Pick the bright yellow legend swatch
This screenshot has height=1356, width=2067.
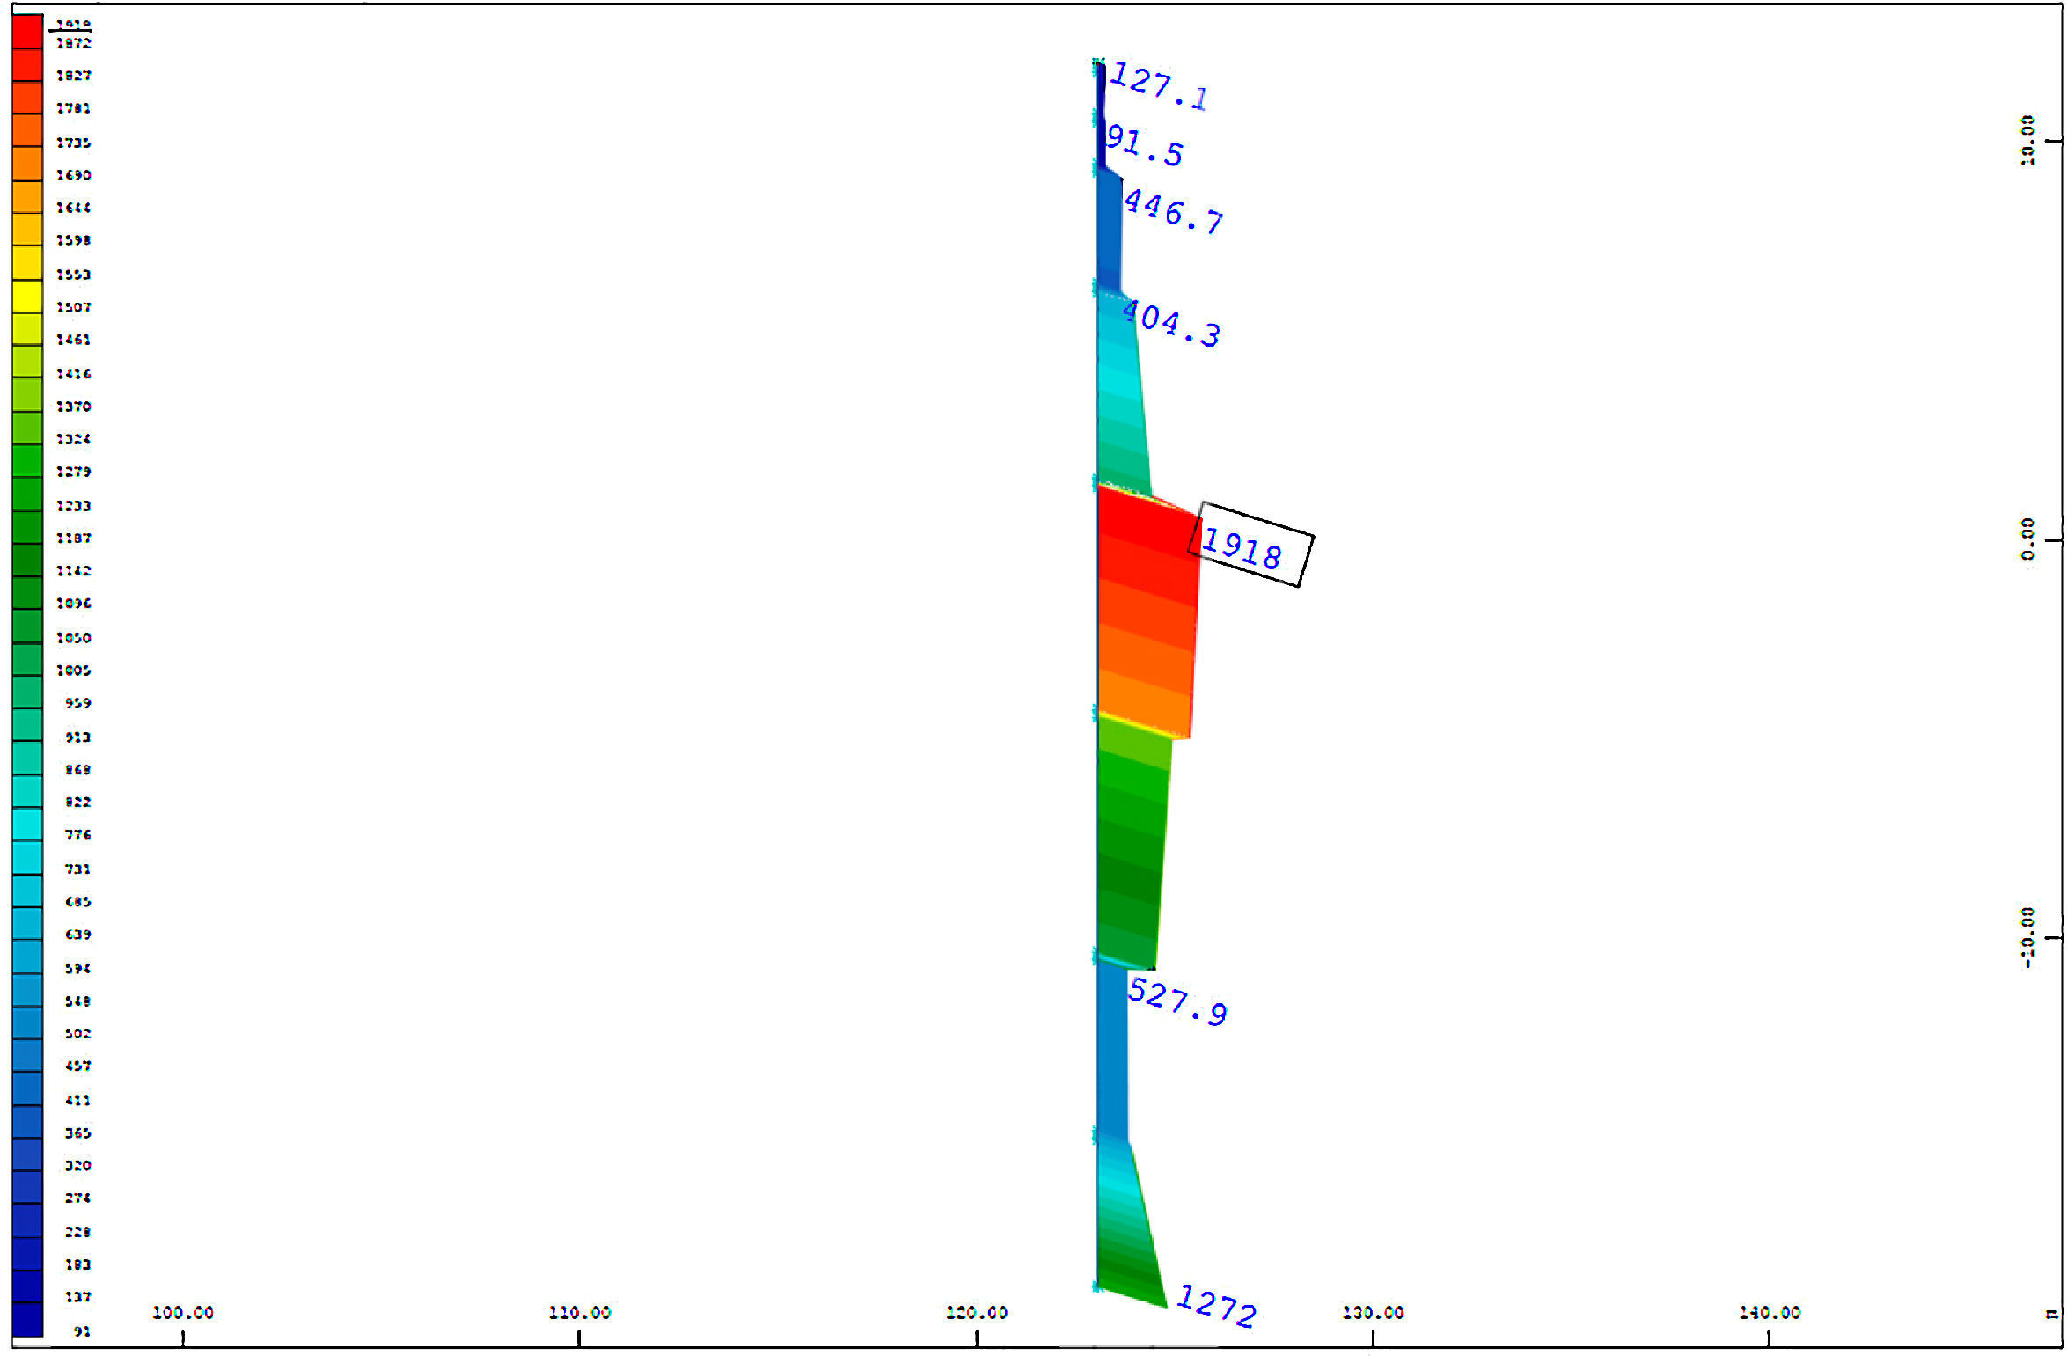coord(27,297)
